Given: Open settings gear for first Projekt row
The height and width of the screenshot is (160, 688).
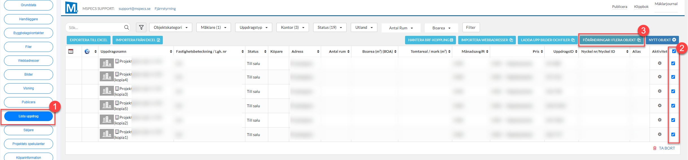Looking at the screenshot, I should click(x=659, y=63).
